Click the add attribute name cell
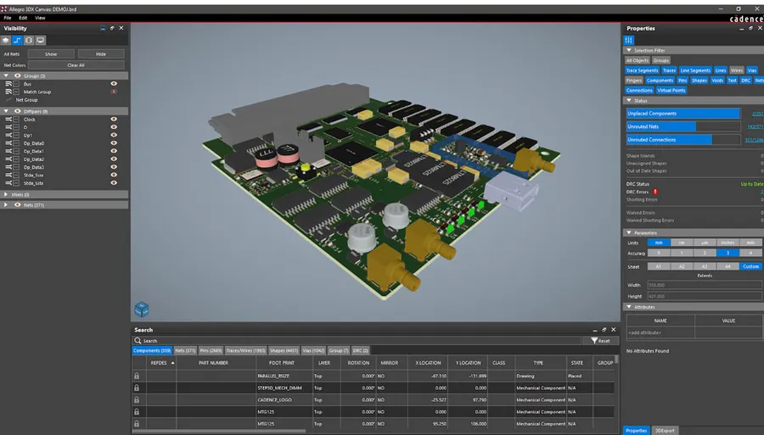The height and width of the screenshot is (435, 764). pos(660,332)
